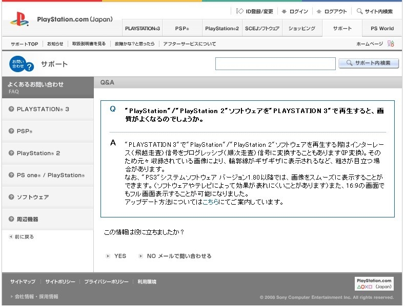The height and width of the screenshot is (308, 405).
Task: Click the サポート page title text
Action: click(54, 64)
